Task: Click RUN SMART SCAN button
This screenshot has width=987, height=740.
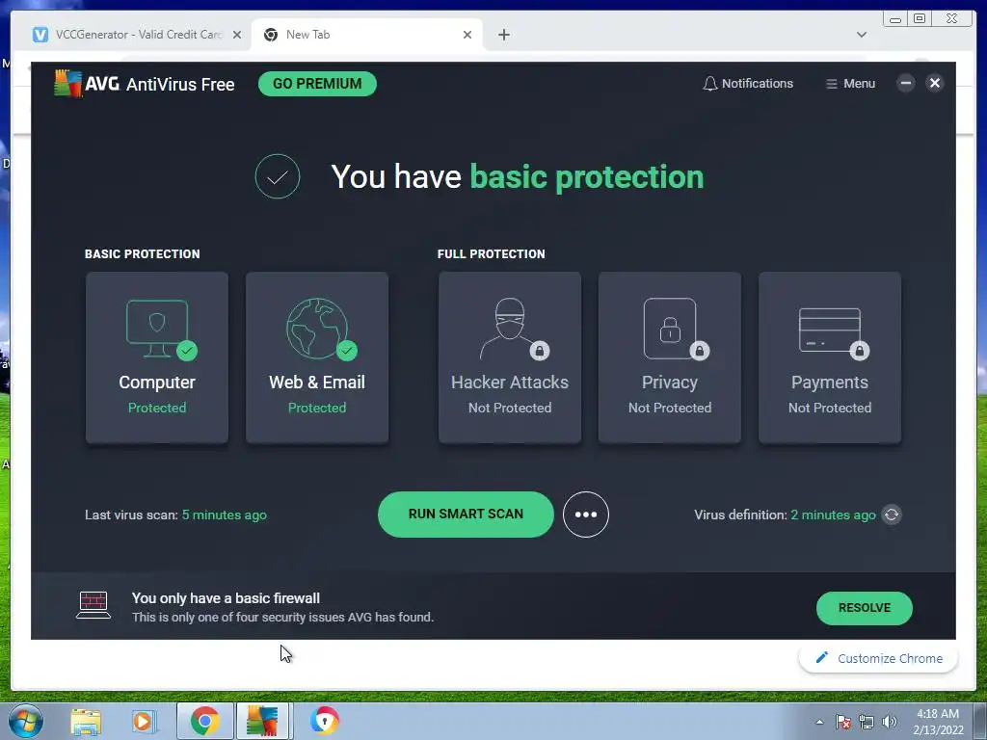Action: tap(466, 515)
